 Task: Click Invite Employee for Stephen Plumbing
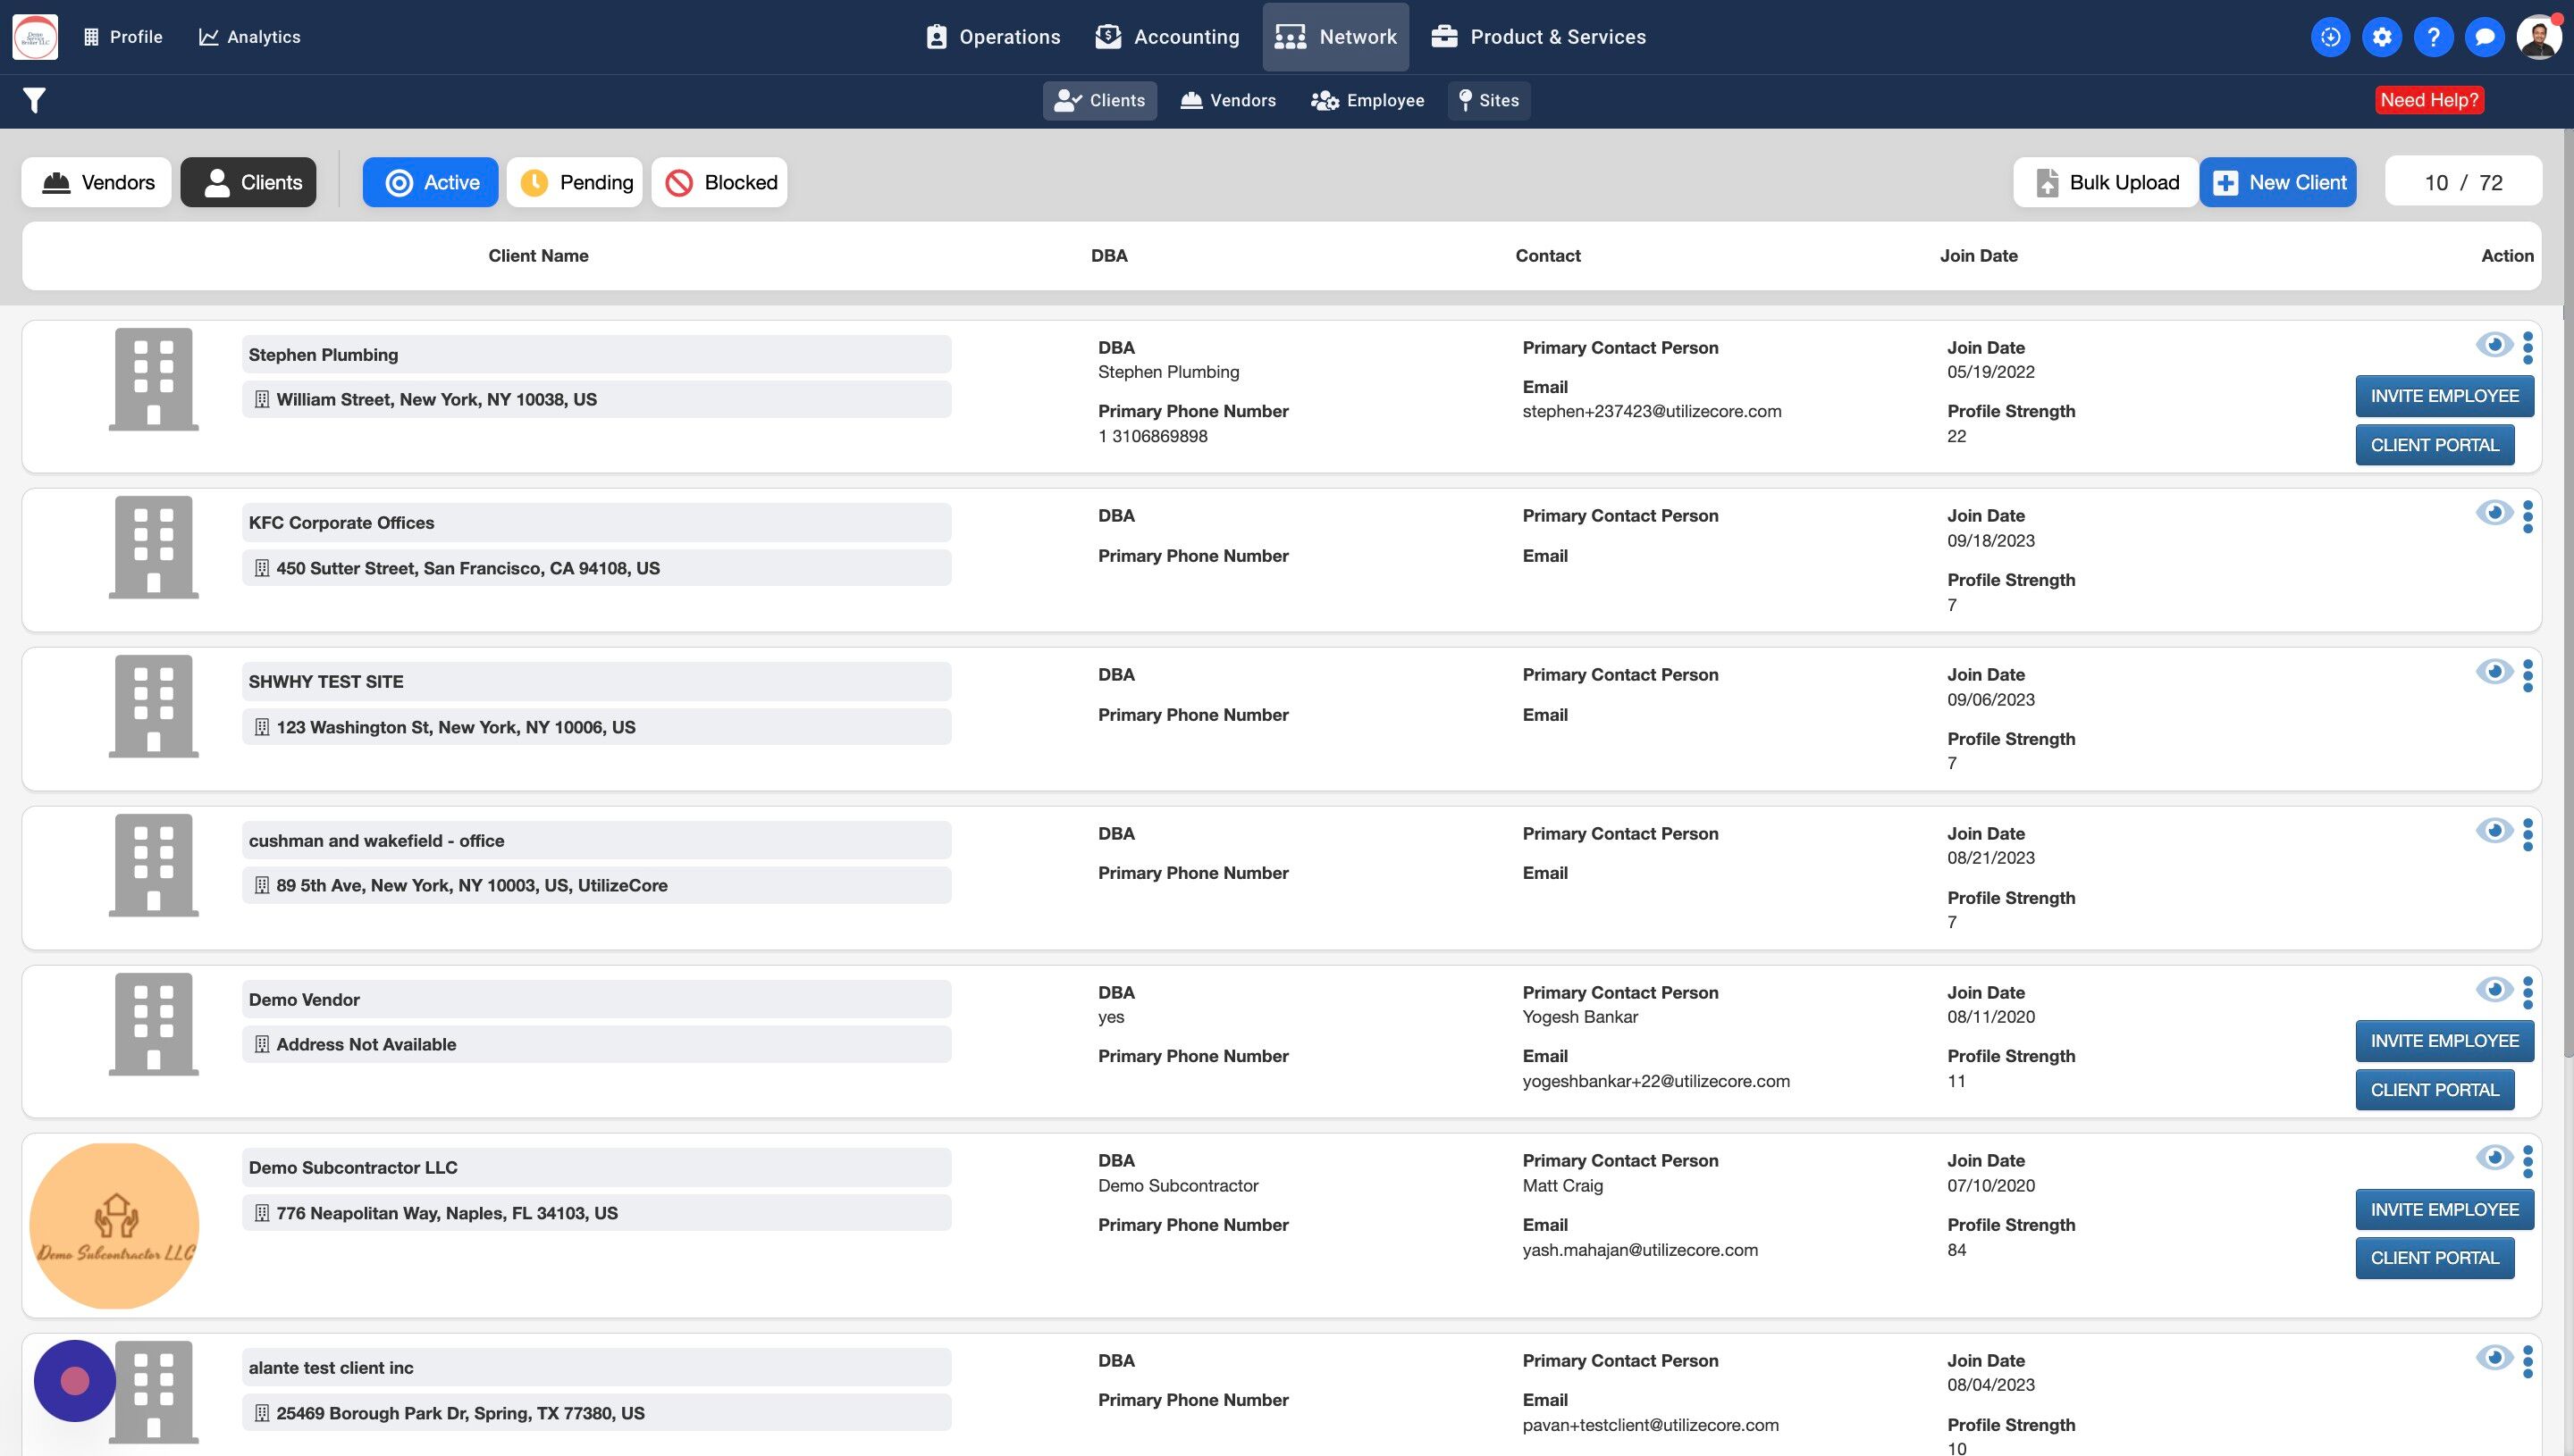point(2444,396)
